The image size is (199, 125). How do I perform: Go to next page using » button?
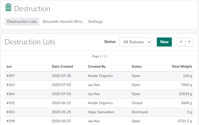pos(189,42)
